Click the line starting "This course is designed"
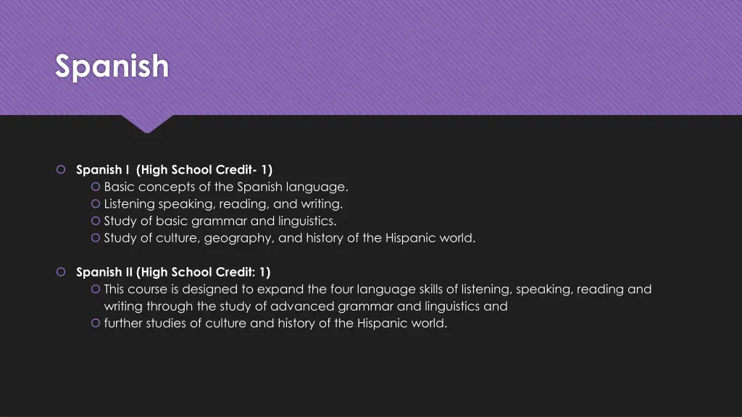The width and height of the screenshot is (742, 417). 378,290
